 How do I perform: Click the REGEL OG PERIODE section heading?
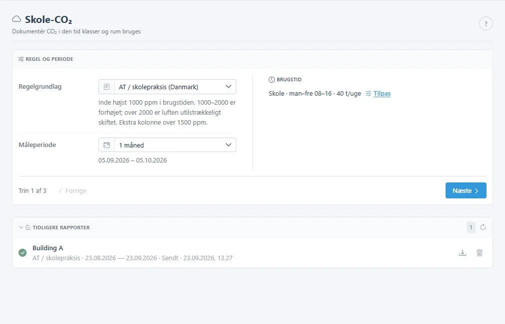(x=49, y=59)
